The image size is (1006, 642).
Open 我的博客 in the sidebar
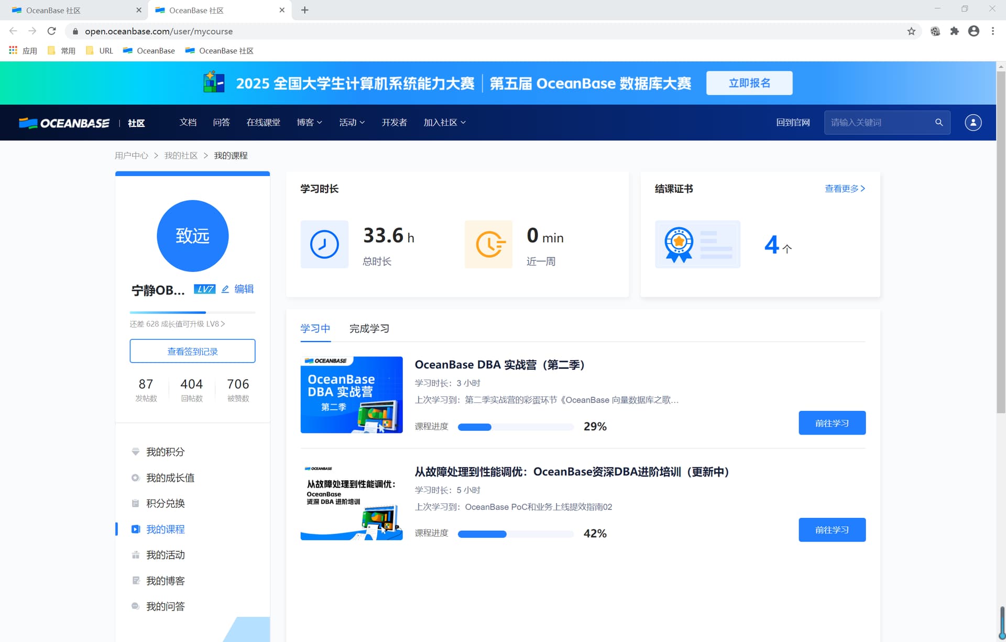coord(165,581)
